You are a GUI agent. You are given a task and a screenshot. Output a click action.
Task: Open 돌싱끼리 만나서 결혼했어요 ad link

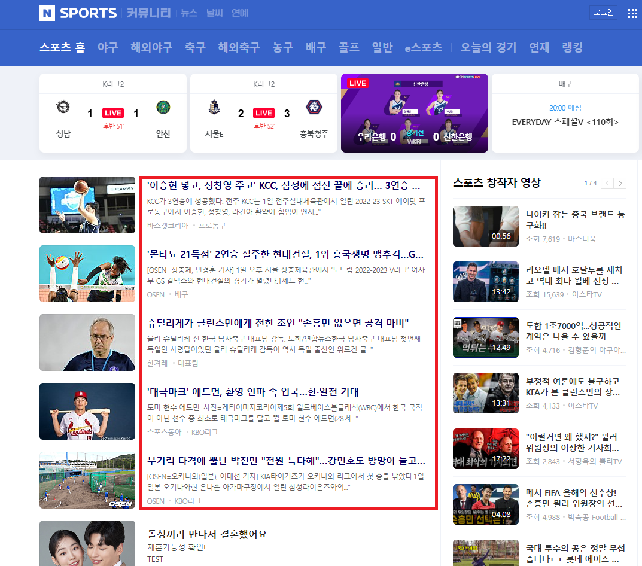207,534
